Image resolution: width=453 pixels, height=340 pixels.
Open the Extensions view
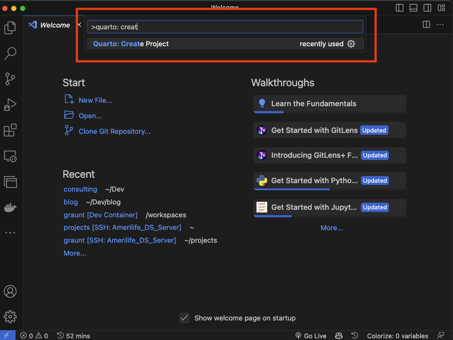(x=10, y=131)
